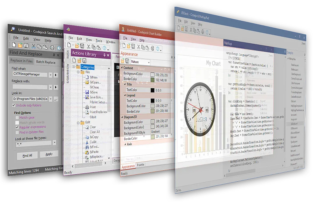
Task: Click Save icon in Appearance panel
Action: 127,61
